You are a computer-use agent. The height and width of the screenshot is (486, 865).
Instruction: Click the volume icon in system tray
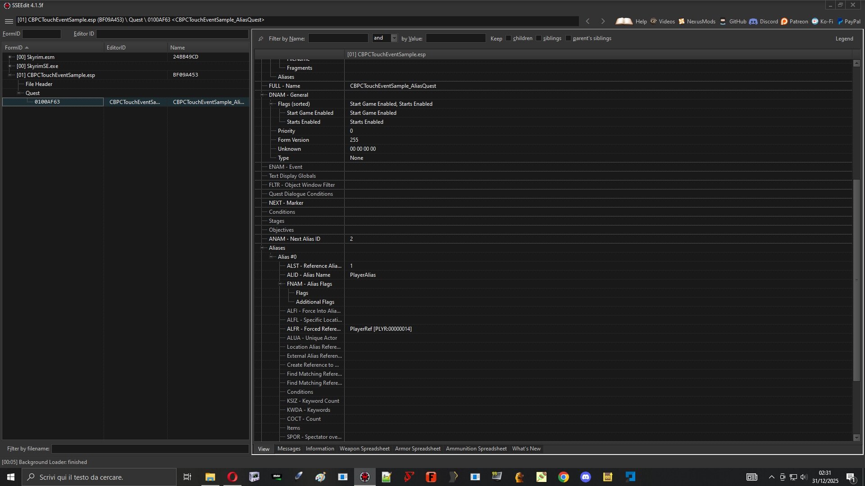tap(804, 477)
